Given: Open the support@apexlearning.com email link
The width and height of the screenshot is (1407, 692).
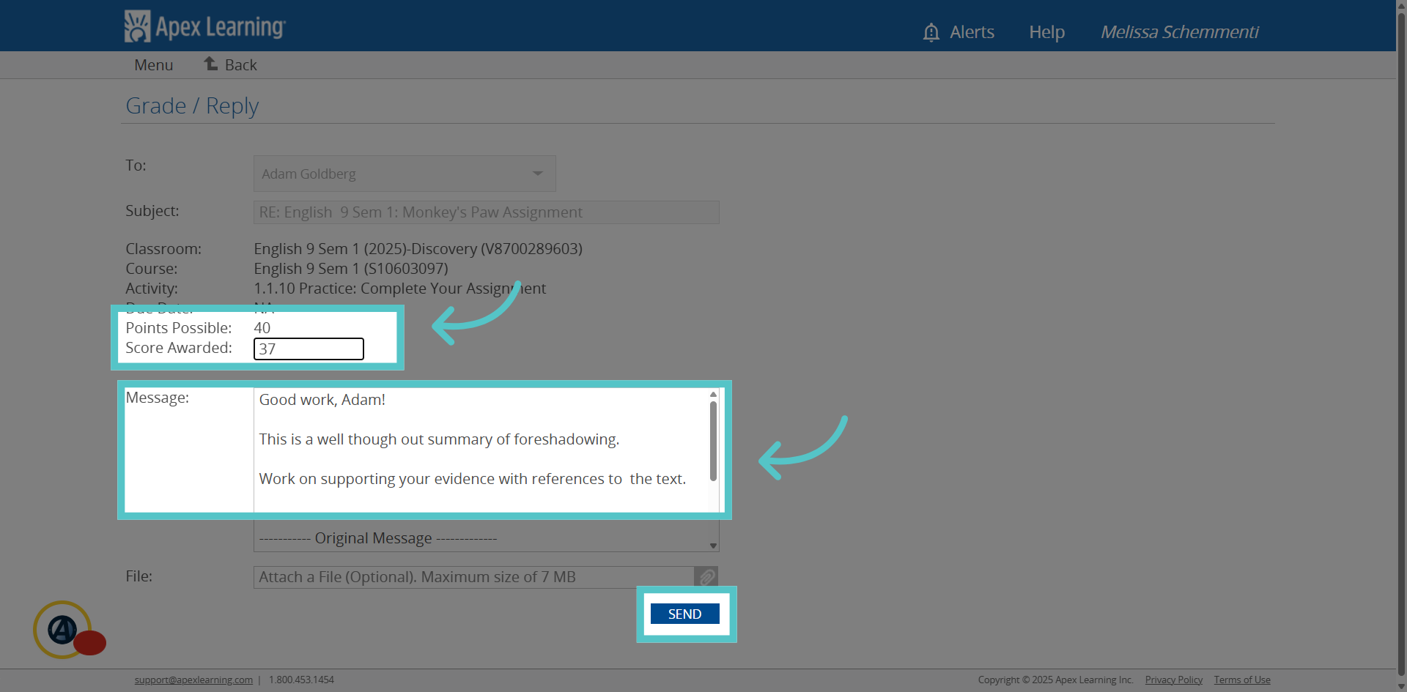Looking at the screenshot, I should (193, 680).
